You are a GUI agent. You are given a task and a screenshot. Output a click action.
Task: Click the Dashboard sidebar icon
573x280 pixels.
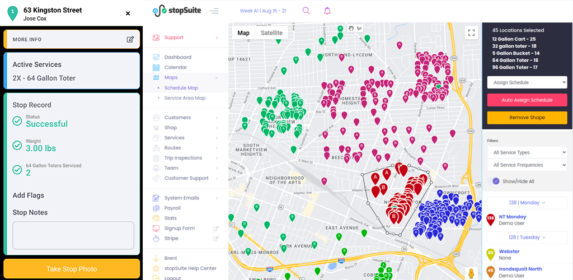coord(156,57)
